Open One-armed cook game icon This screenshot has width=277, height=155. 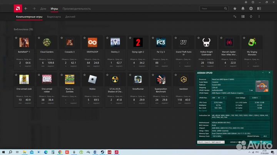point(24,79)
